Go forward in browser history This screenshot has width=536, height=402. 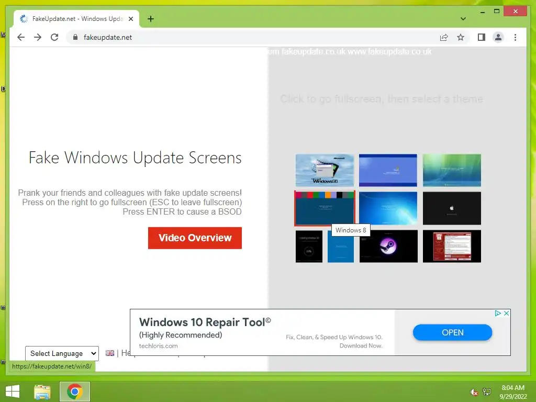[38, 37]
